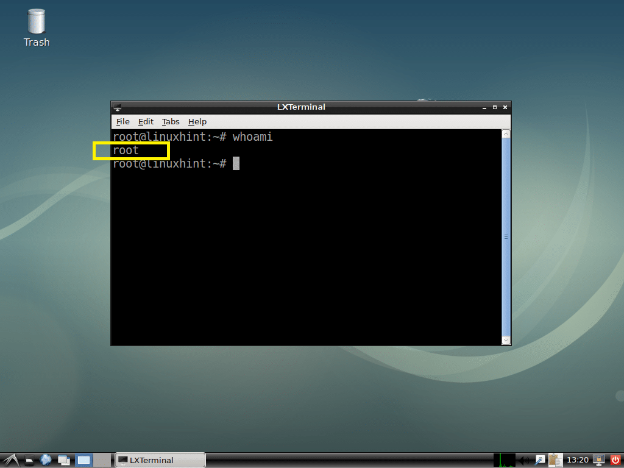624x468 pixels.
Task: Click the terminal scrollbar down arrow
Action: pos(506,340)
